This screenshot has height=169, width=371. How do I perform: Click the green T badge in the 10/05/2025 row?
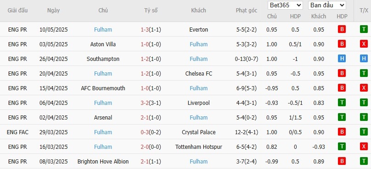pyautogui.click(x=364, y=29)
